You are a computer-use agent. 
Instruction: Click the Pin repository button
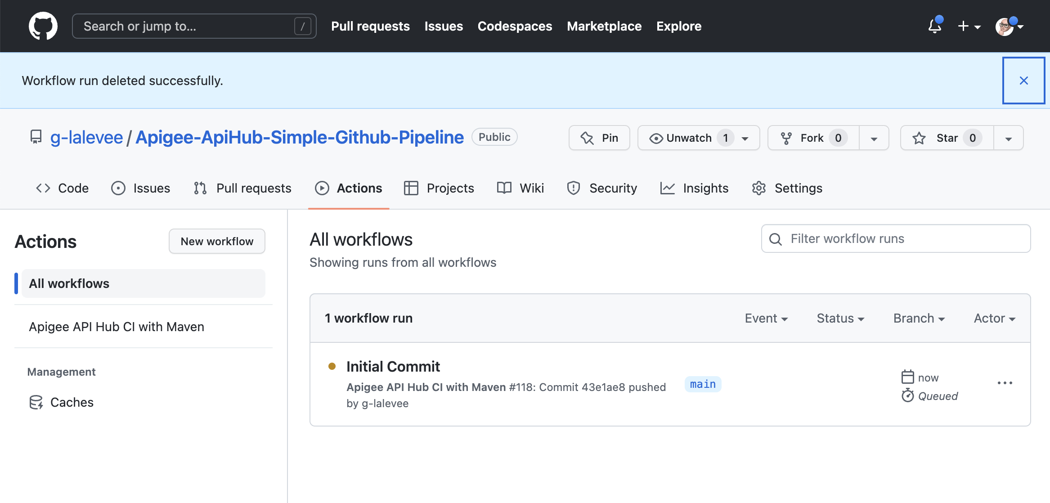pos(599,138)
